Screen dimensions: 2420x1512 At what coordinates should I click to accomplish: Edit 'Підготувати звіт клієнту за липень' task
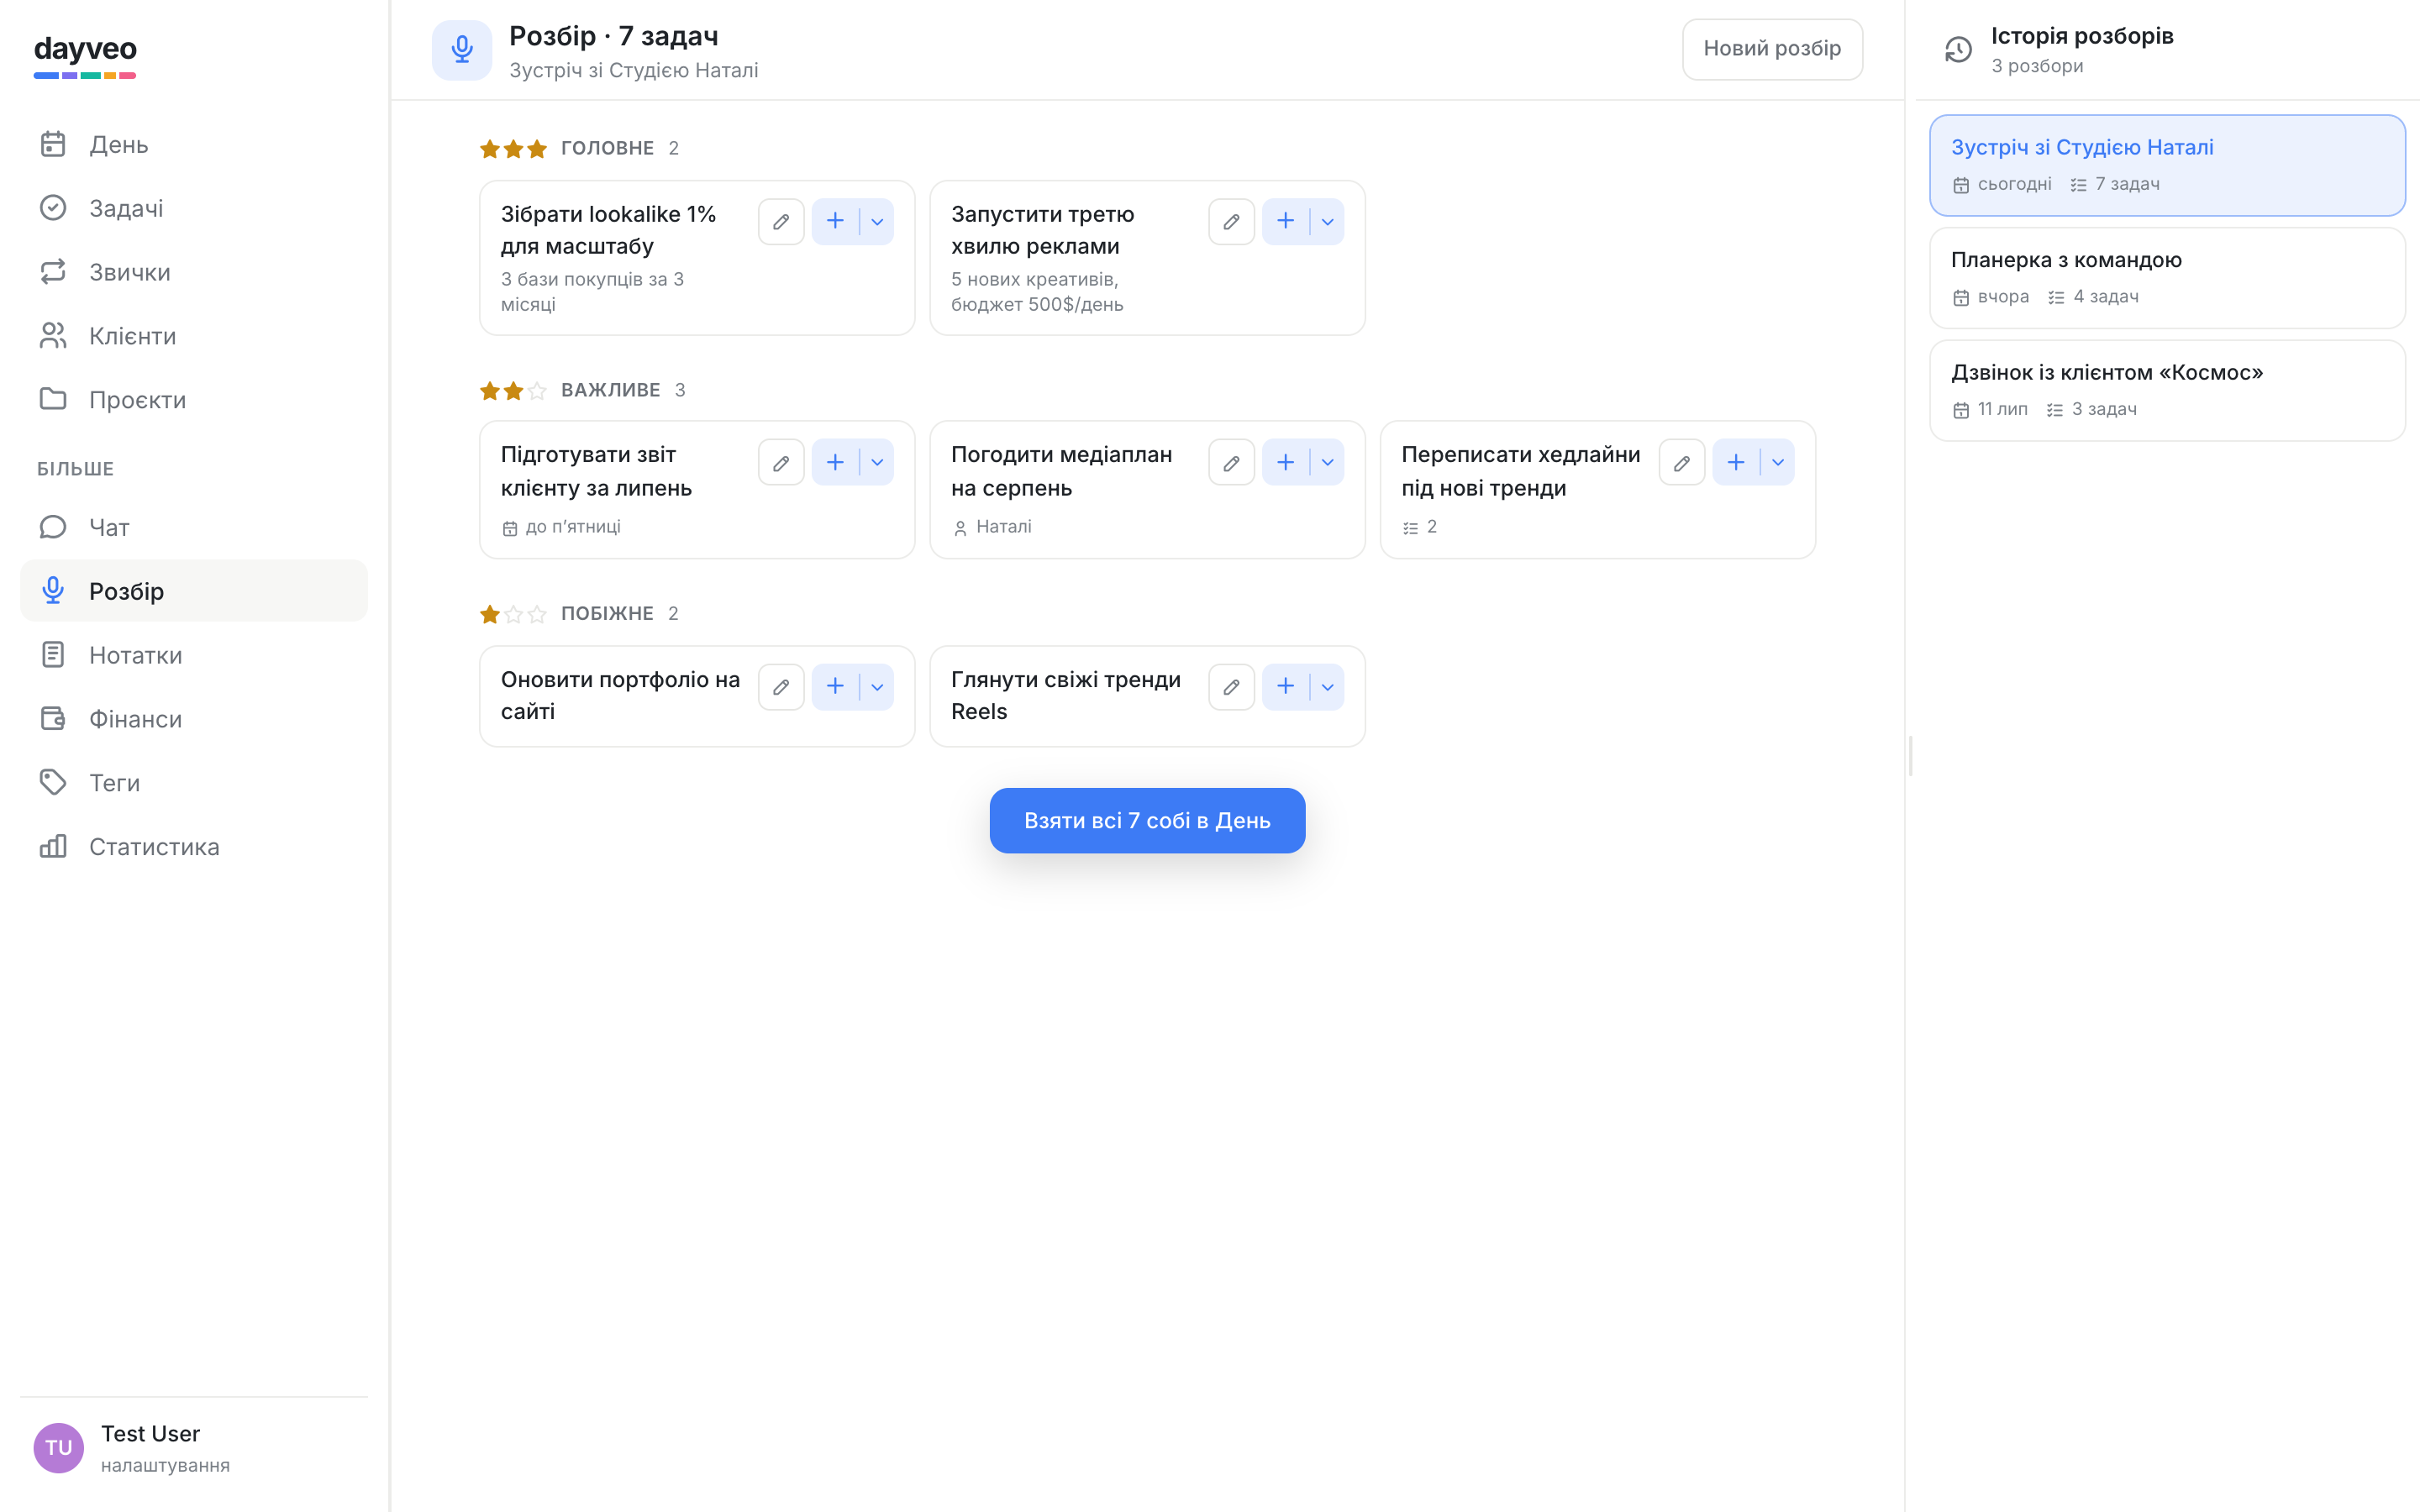click(x=781, y=462)
